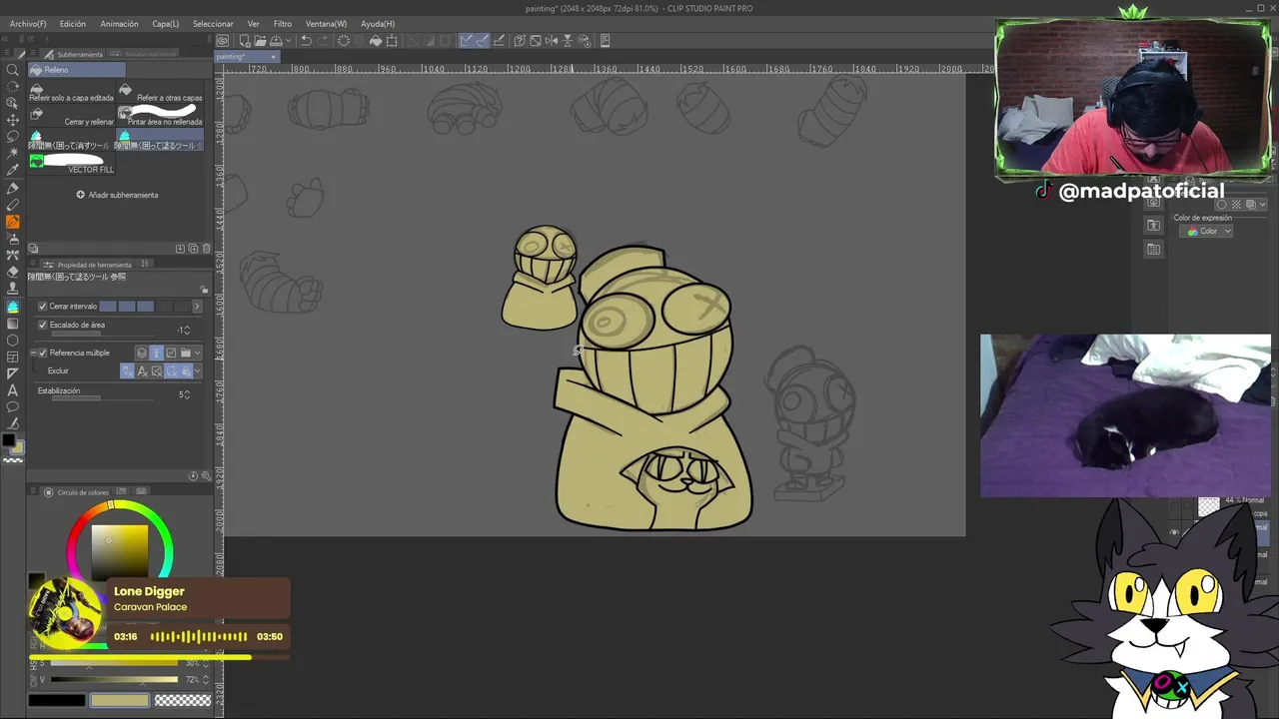The height and width of the screenshot is (719, 1279).
Task: Select the Fill bucket tool in toolbox
Action: 12,307
